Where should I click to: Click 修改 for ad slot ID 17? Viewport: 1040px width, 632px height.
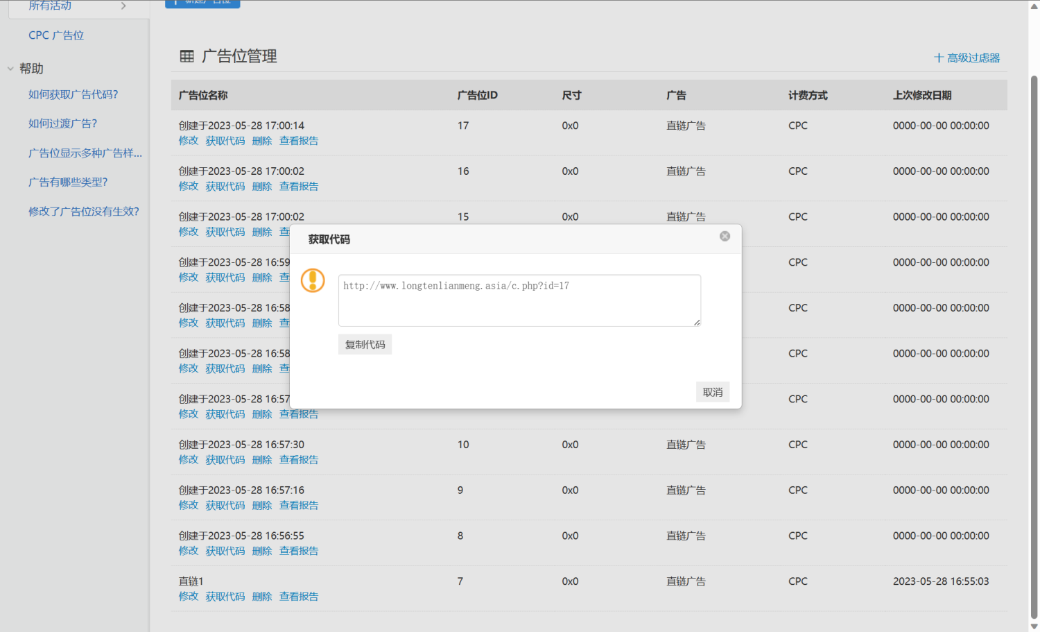pyautogui.click(x=189, y=141)
